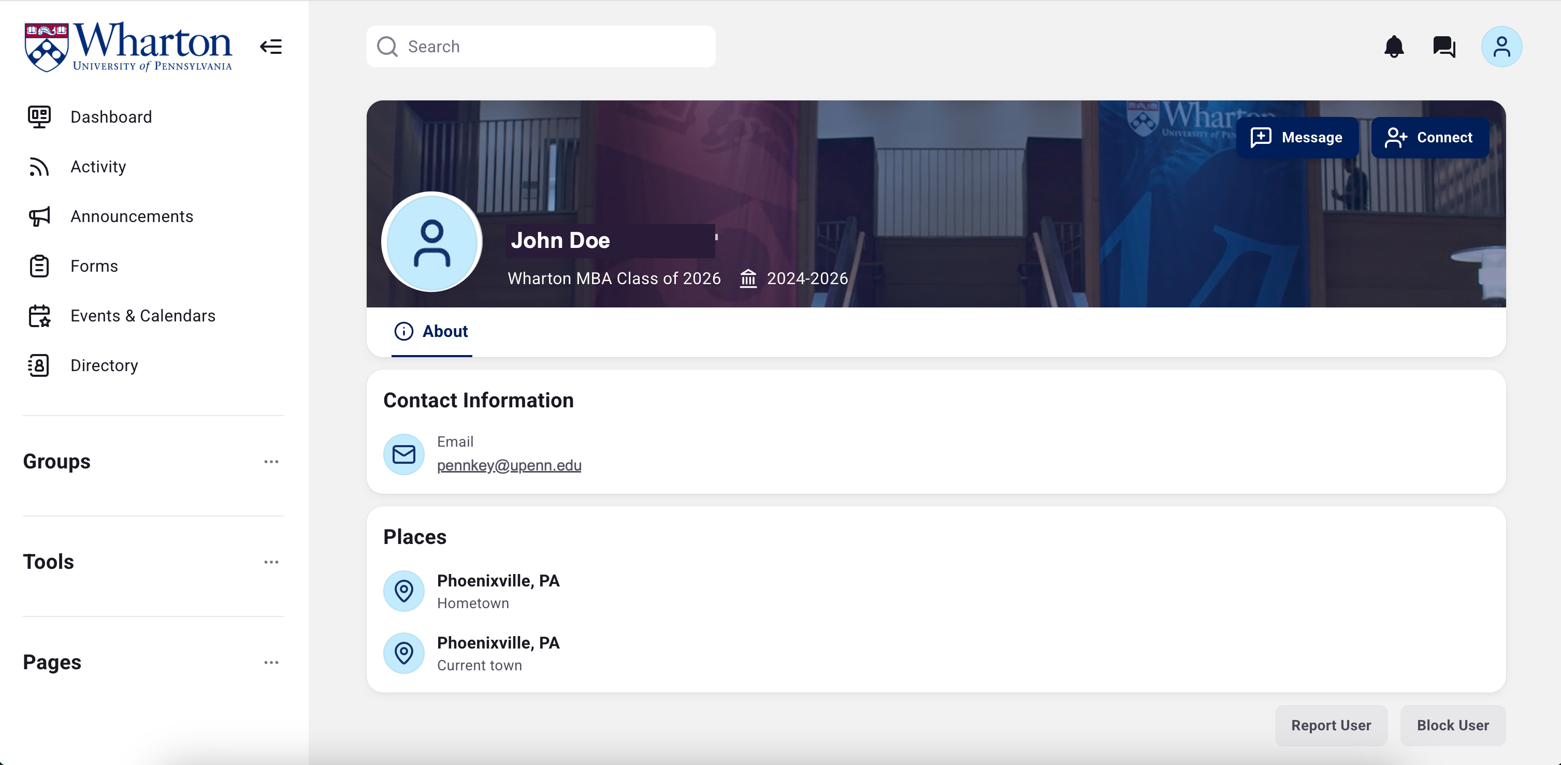Image resolution: width=1561 pixels, height=765 pixels.
Task: Expand the Pages options ellipsis
Action: (x=271, y=662)
